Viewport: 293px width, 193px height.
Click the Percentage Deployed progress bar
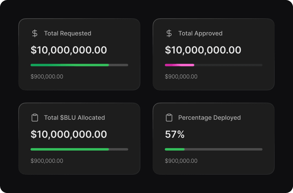point(214,149)
